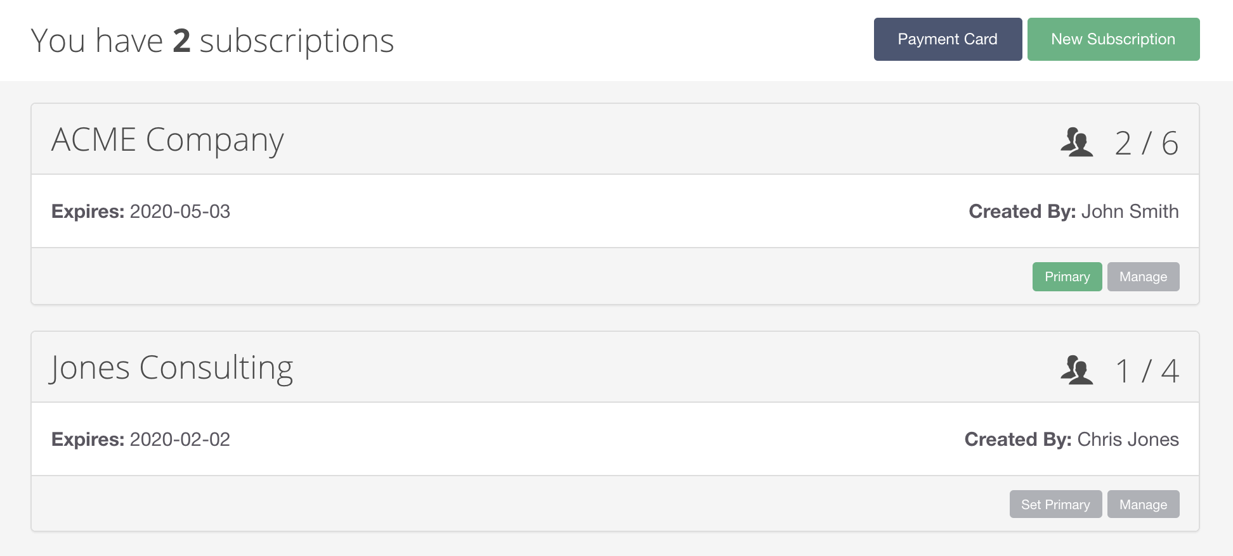Open the Payment Card page
Screen dimensions: 1233x556
(x=948, y=39)
